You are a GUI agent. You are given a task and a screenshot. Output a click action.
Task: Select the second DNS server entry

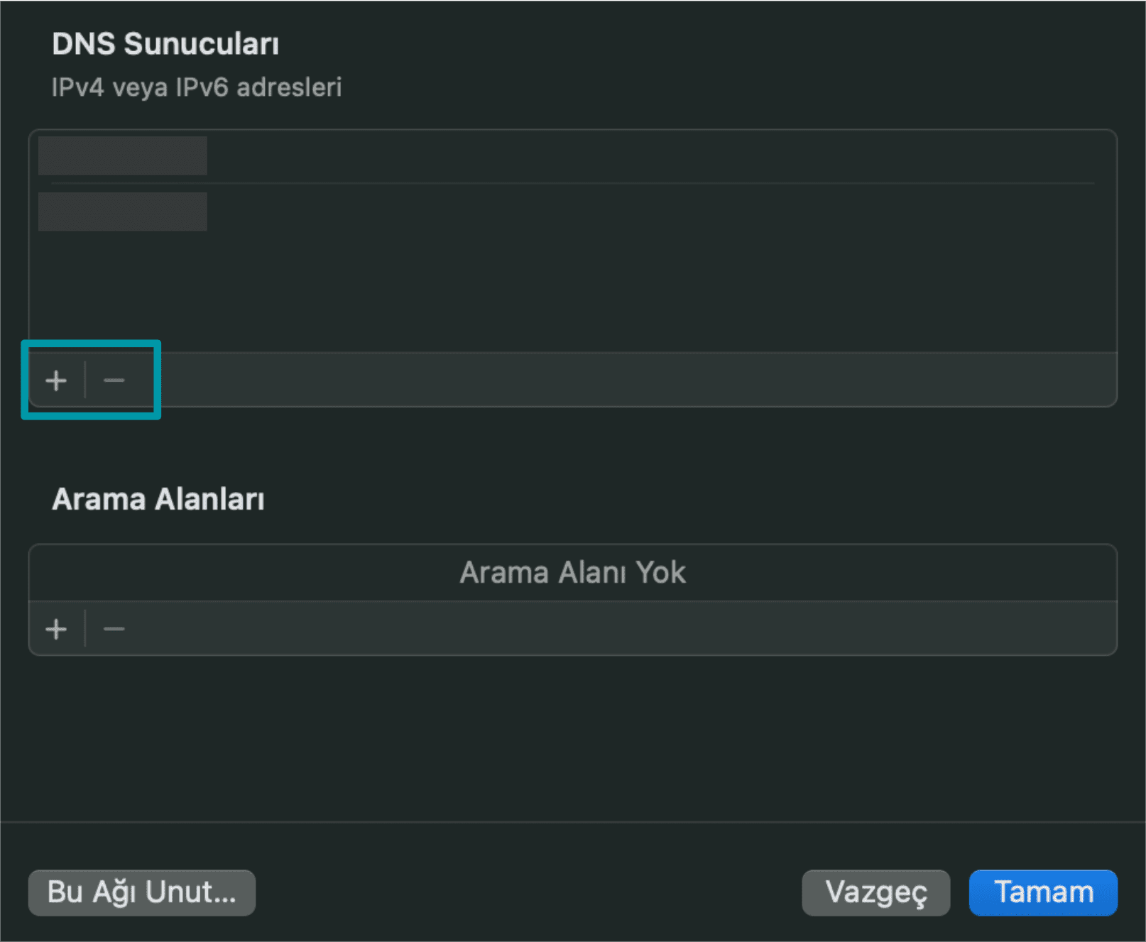[121, 210]
